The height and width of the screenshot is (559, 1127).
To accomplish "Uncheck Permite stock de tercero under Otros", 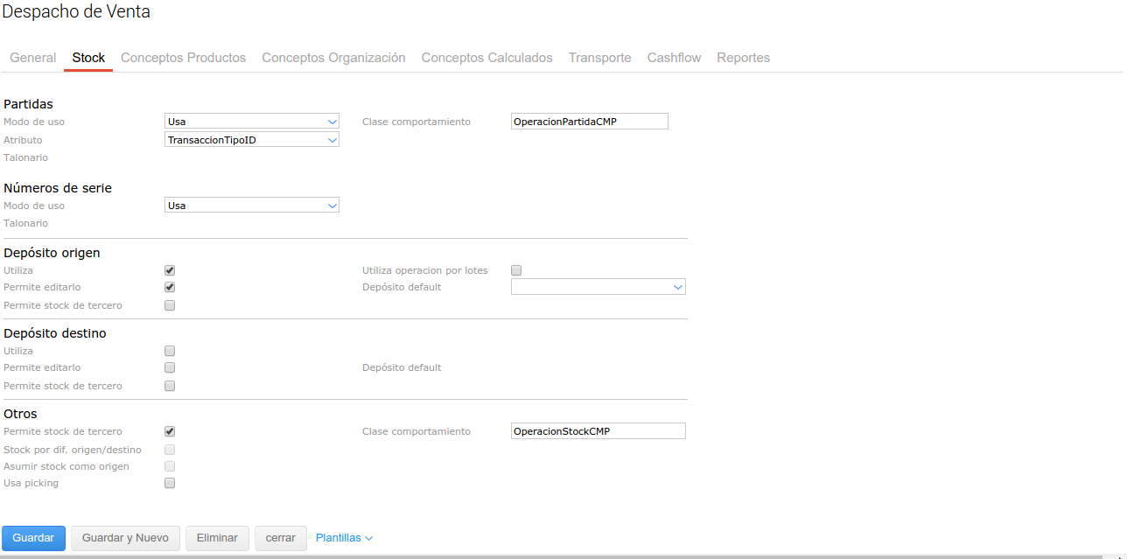I will click(x=170, y=431).
